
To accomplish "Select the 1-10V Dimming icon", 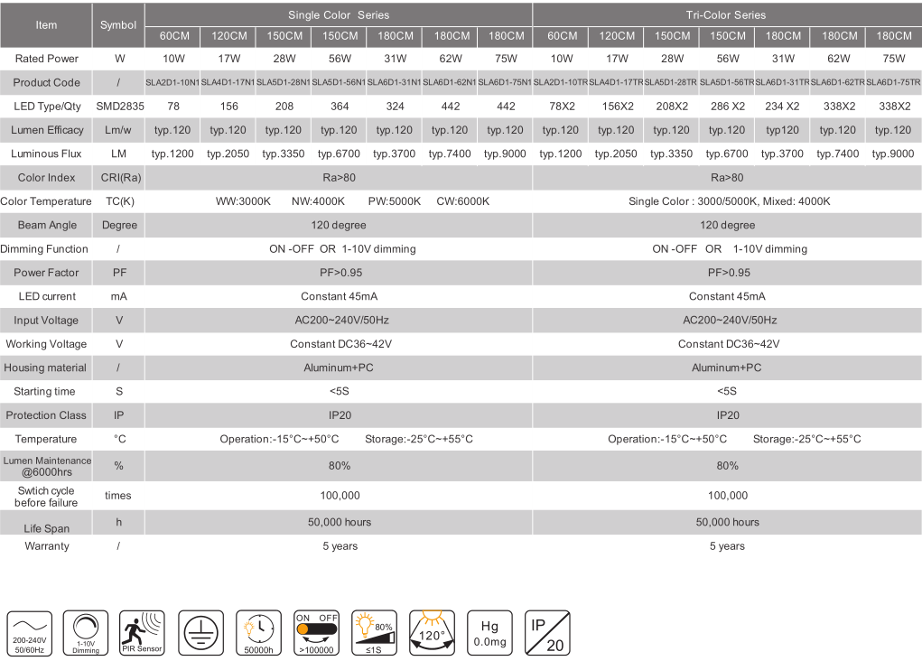I will click(x=86, y=633).
